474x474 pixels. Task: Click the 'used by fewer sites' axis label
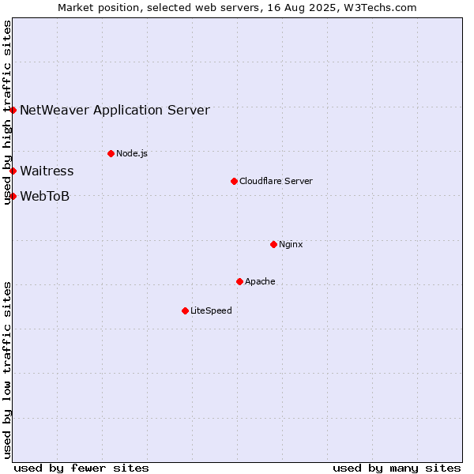tap(81, 468)
